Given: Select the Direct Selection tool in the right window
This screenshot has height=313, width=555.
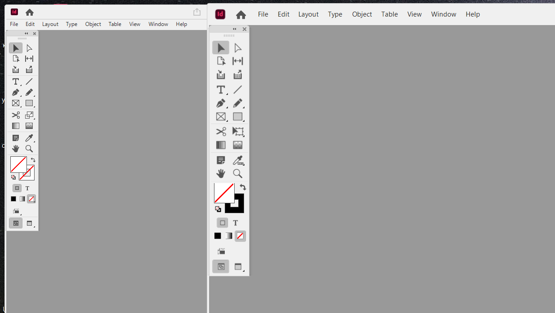Looking at the screenshot, I should pos(238,48).
